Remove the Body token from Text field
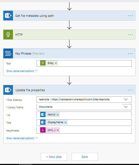The width and height of the screenshot is (139, 165). pos(56,63)
